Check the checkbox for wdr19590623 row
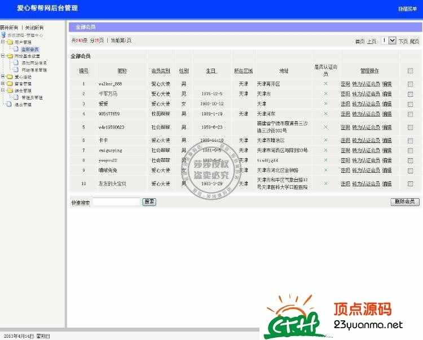This screenshot has height=340, width=423. [410, 127]
